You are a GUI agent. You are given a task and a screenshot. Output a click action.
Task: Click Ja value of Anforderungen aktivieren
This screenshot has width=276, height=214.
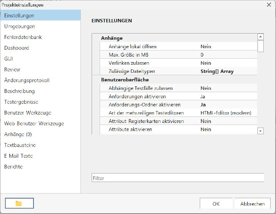click(x=202, y=96)
